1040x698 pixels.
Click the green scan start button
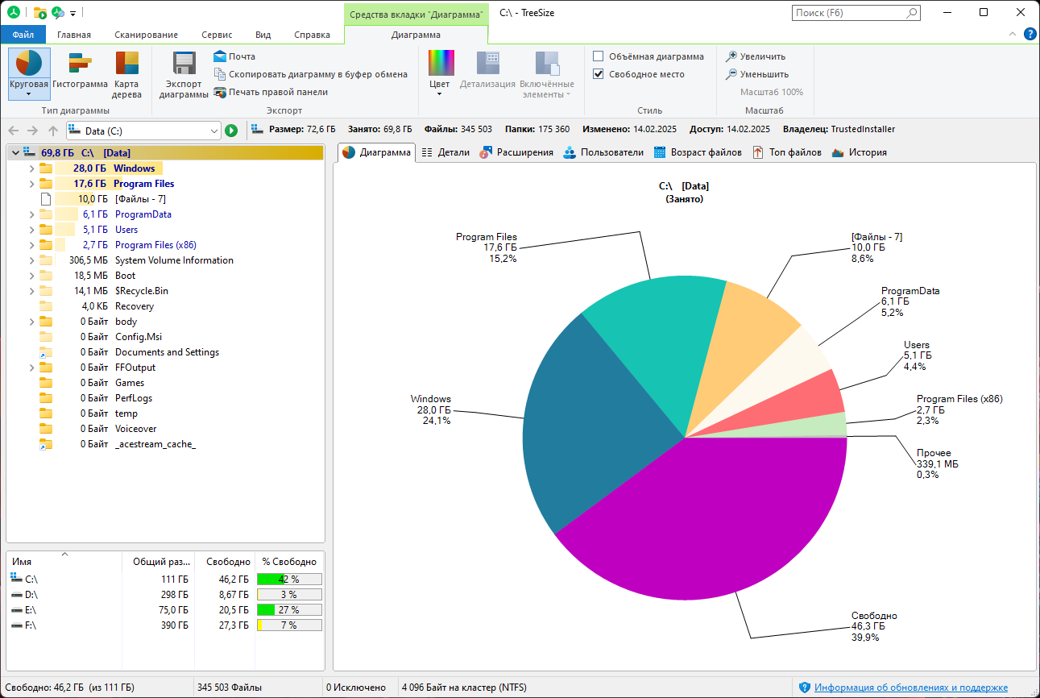click(231, 131)
